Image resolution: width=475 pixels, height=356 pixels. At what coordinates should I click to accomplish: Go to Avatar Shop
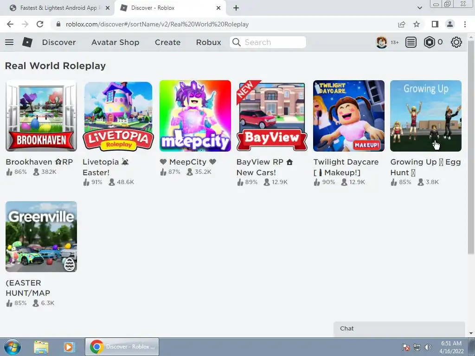point(115,42)
